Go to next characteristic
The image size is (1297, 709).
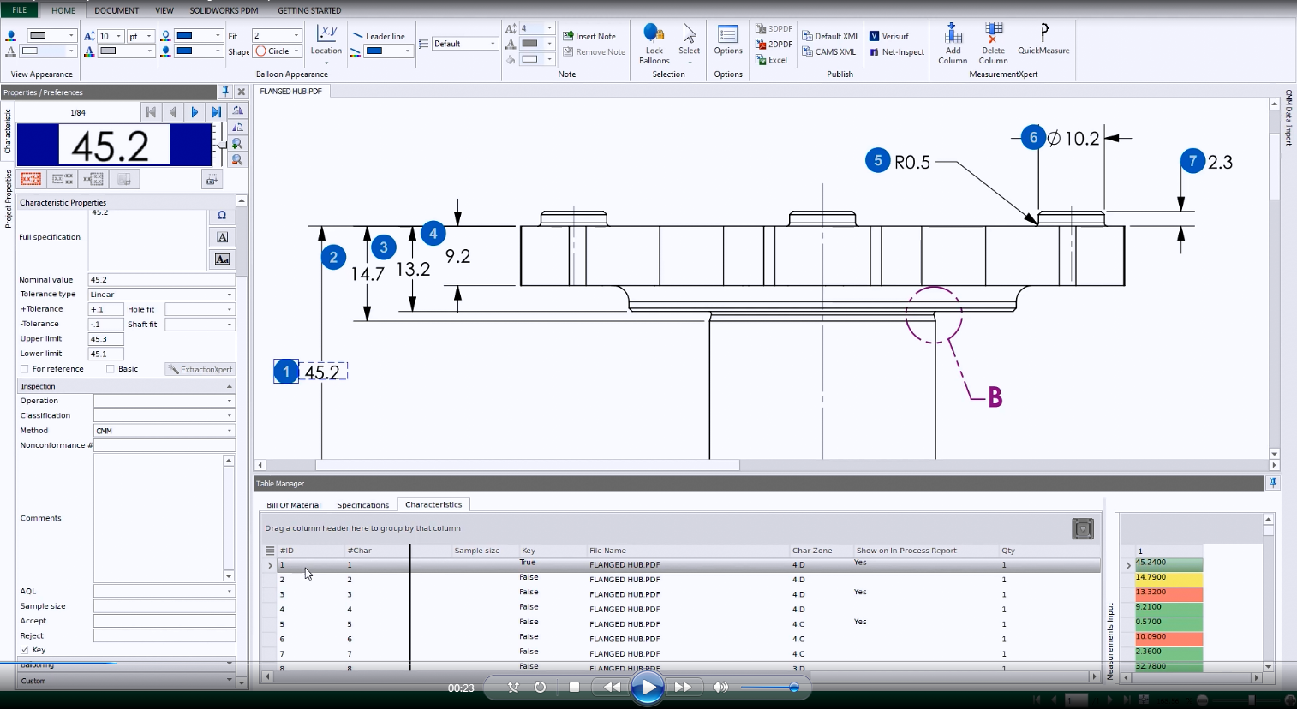[194, 112]
